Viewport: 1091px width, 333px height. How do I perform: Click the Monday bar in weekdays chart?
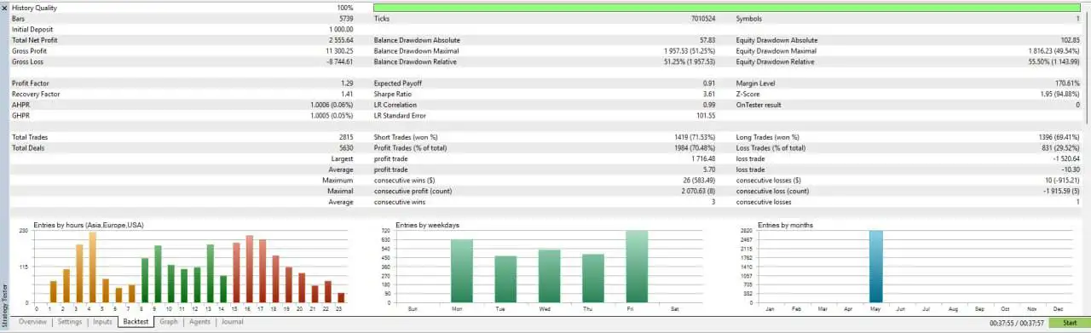[x=461, y=271]
